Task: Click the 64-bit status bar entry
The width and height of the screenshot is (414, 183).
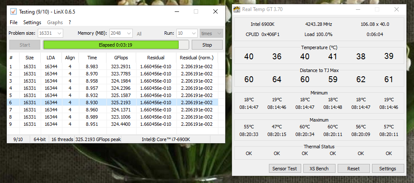Action: click(39, 139)
